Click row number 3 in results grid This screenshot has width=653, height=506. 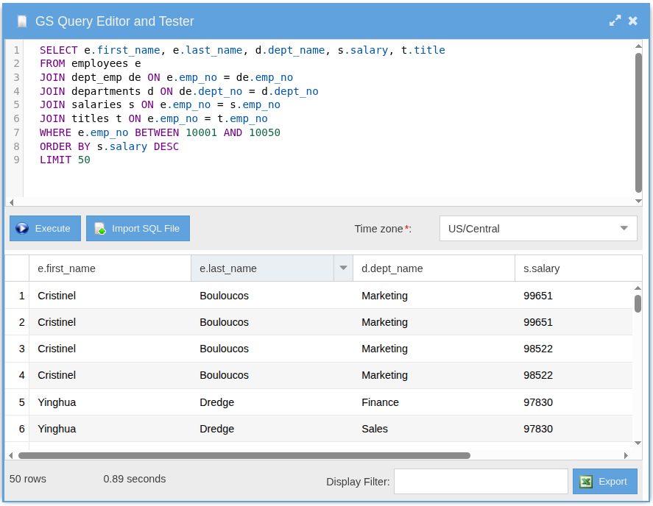click(21, 349)
